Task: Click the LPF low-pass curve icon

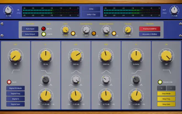Action: pyautogui.click(x=167, y=72)
